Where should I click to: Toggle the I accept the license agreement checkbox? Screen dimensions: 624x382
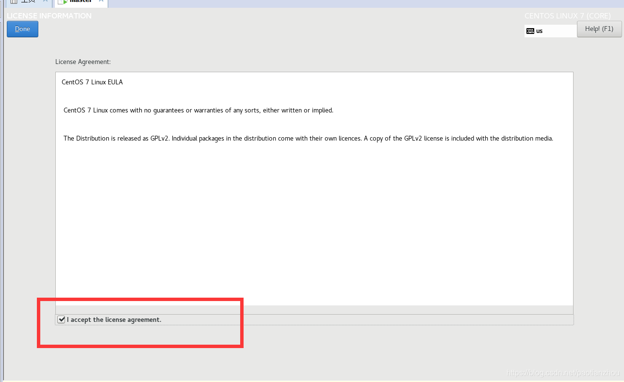(61, 319)
